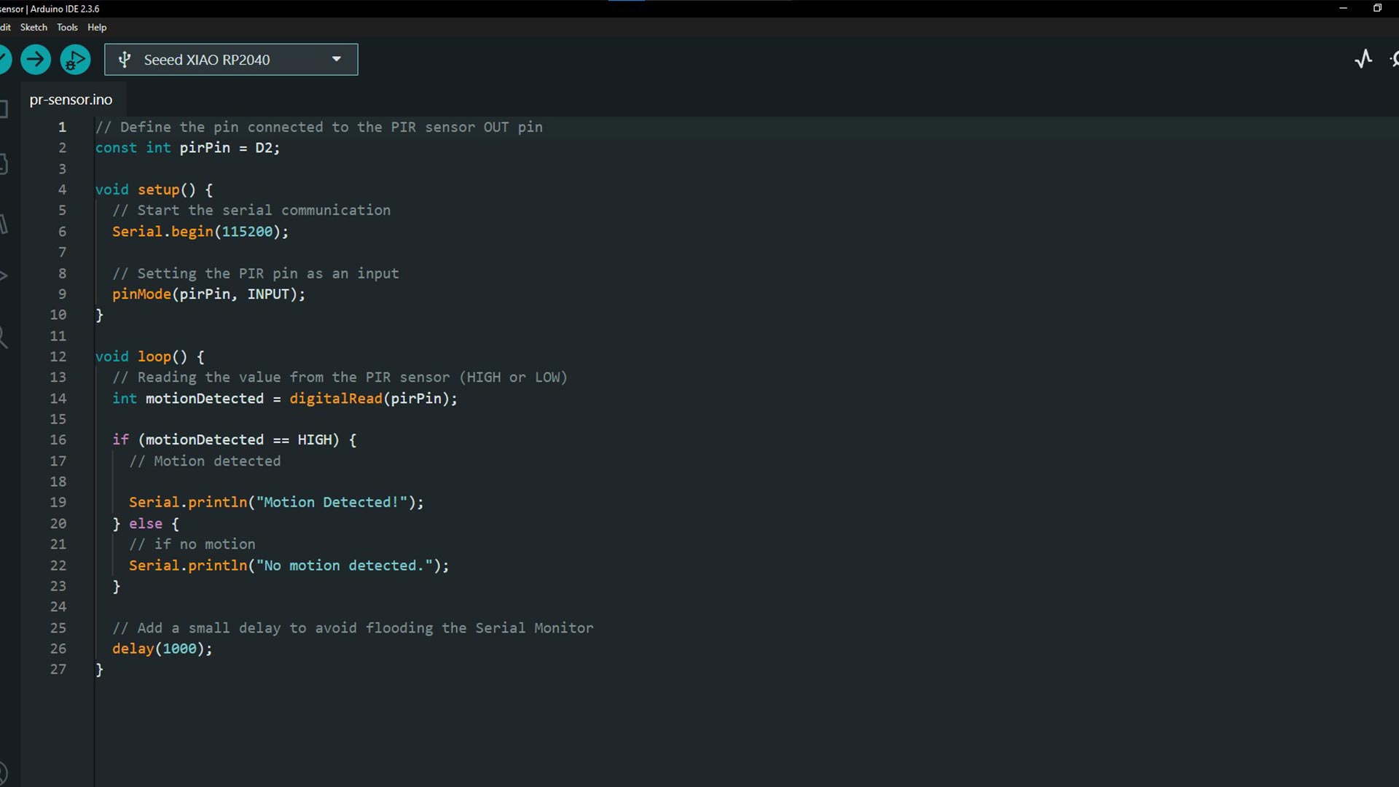Click line number 27 in the gutter
1399x787 pixels.
(58, 670)
